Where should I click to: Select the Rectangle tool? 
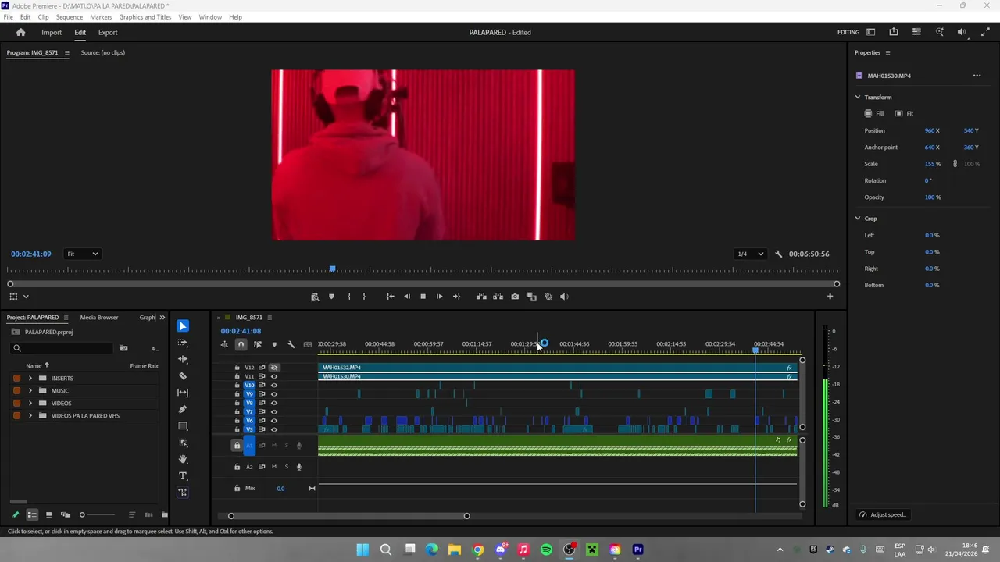coord(183,426)
